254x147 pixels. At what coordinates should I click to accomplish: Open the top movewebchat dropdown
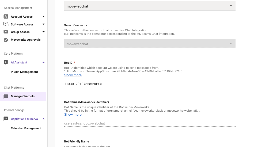(x=150, y=6)
